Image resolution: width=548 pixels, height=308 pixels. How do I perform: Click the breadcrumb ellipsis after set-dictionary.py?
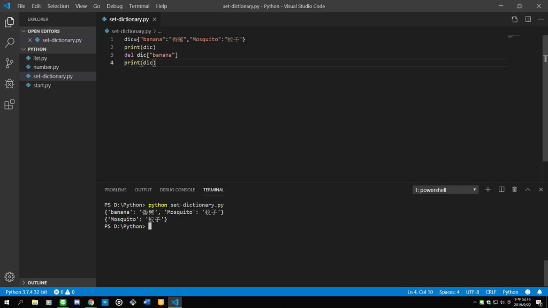click(x=159, y=31)
